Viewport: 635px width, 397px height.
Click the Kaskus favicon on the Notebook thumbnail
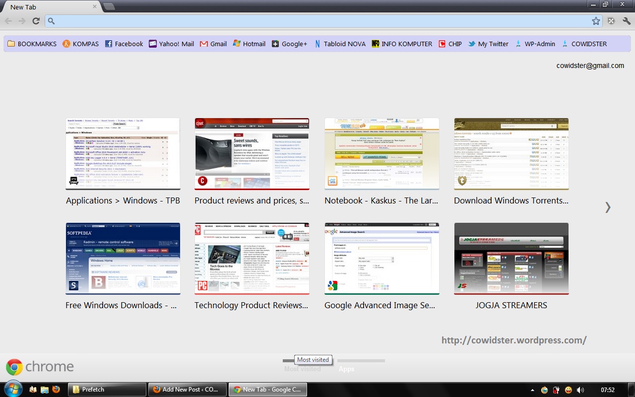(332, 181)
